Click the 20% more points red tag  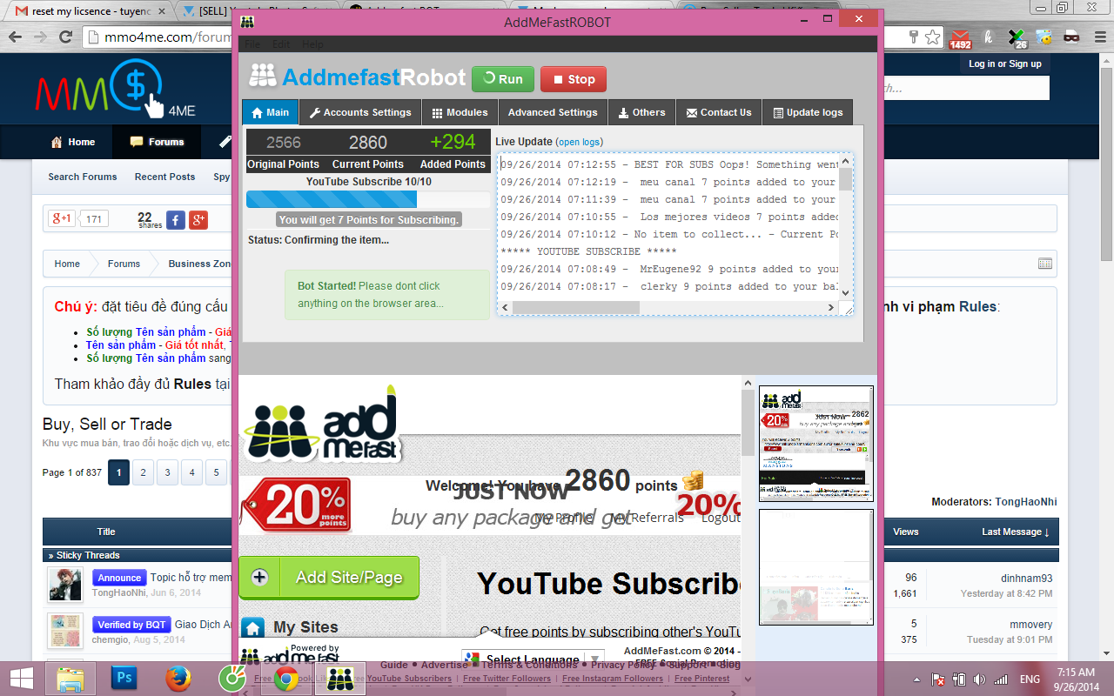point(297,505)
